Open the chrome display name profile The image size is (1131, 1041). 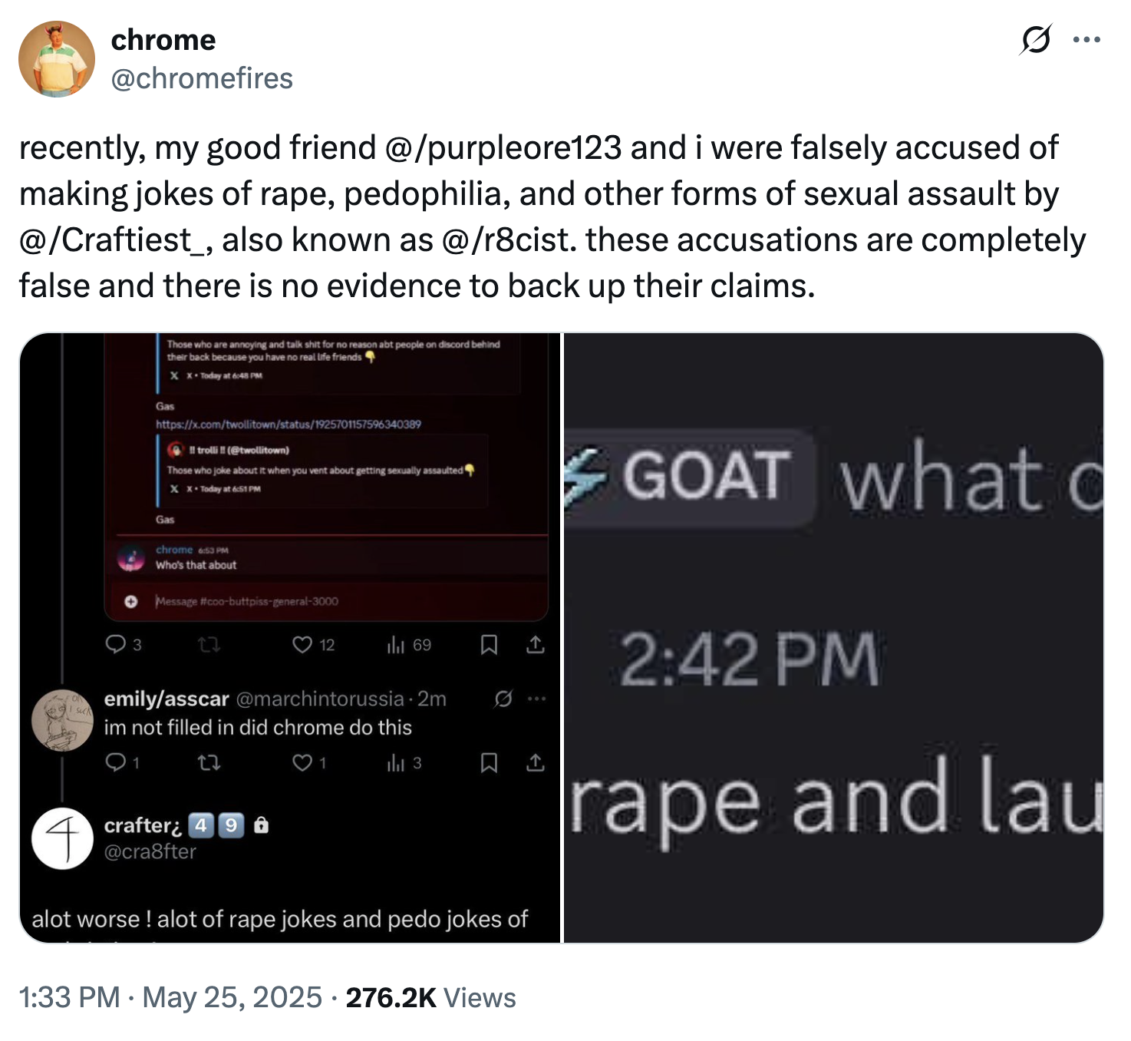tap(163, 40)
